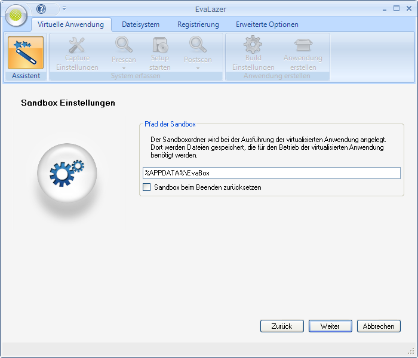The image size is (418, 358).
Task: Switch to the Dateisystem tab
Action: click(140, 24)
